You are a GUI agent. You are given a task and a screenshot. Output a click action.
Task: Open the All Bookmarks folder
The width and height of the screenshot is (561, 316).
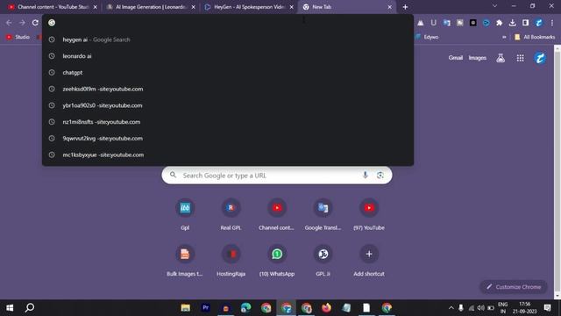(x=535, y=37)
